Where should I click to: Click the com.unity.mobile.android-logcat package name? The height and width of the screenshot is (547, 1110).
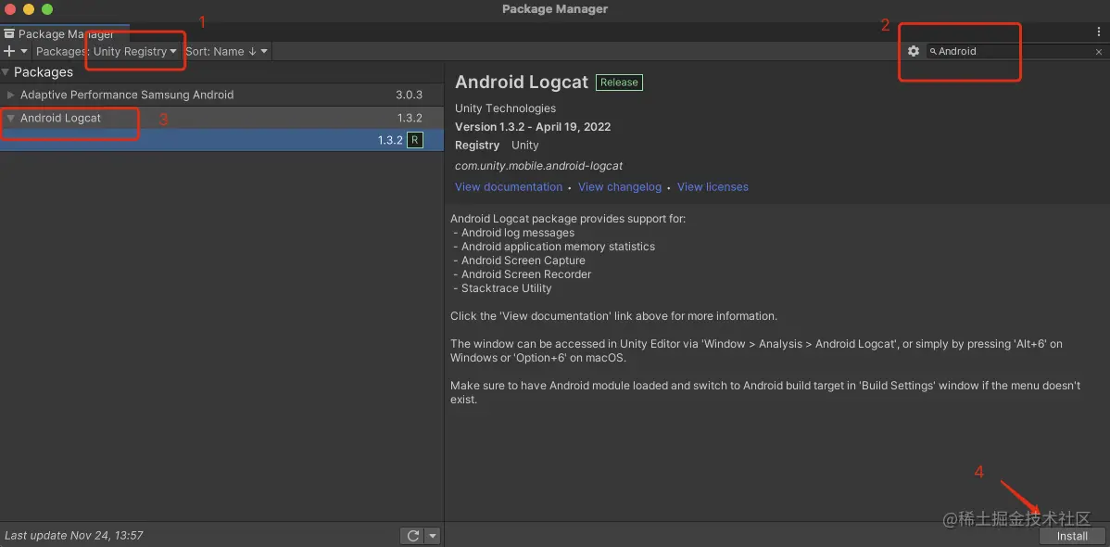point(538,166)
